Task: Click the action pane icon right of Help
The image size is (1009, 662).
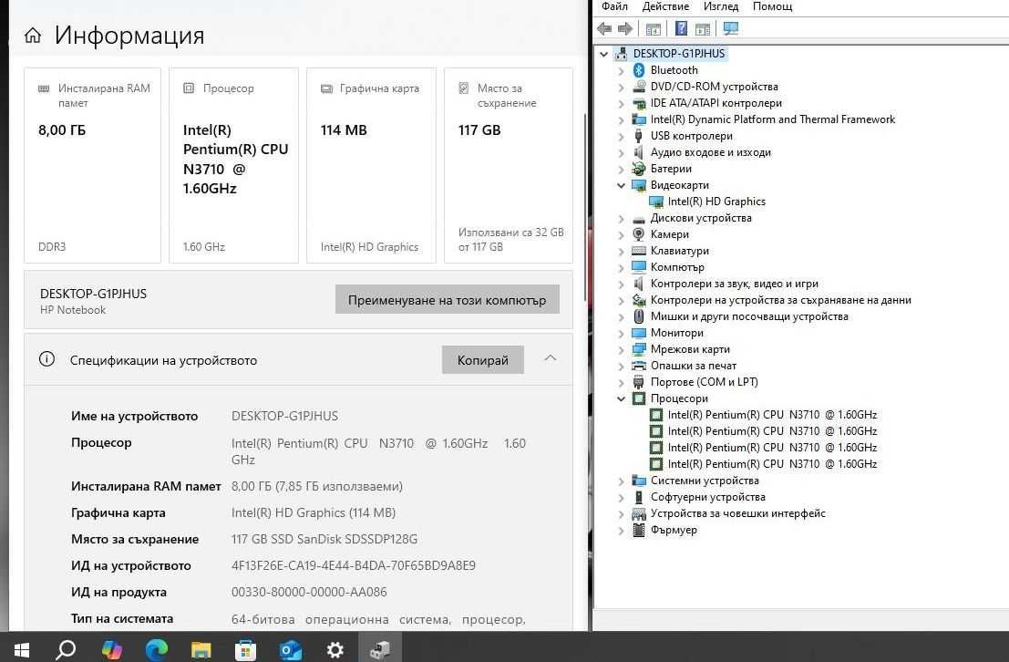Action: tap(703, 29)
